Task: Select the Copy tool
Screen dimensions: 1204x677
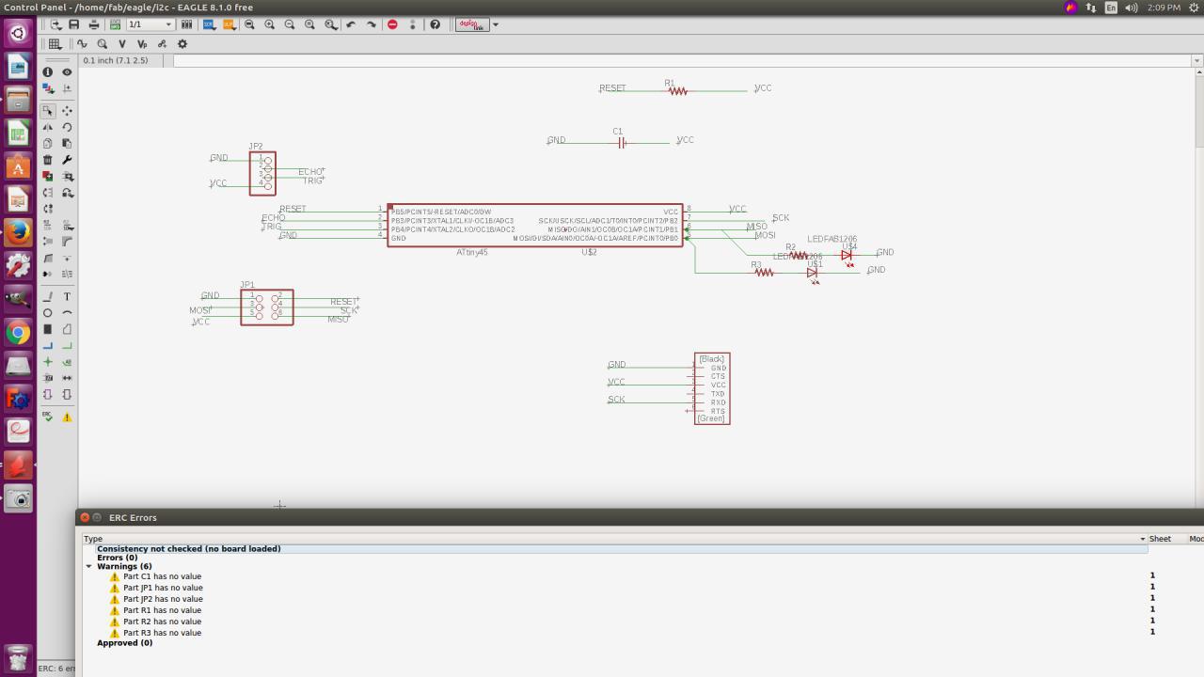Action: [47, 144]
